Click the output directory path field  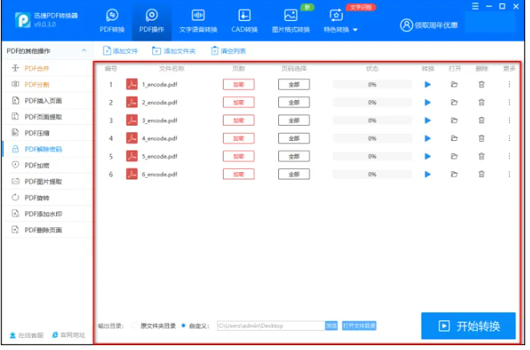pyautogui.click(x=269, y=326)
